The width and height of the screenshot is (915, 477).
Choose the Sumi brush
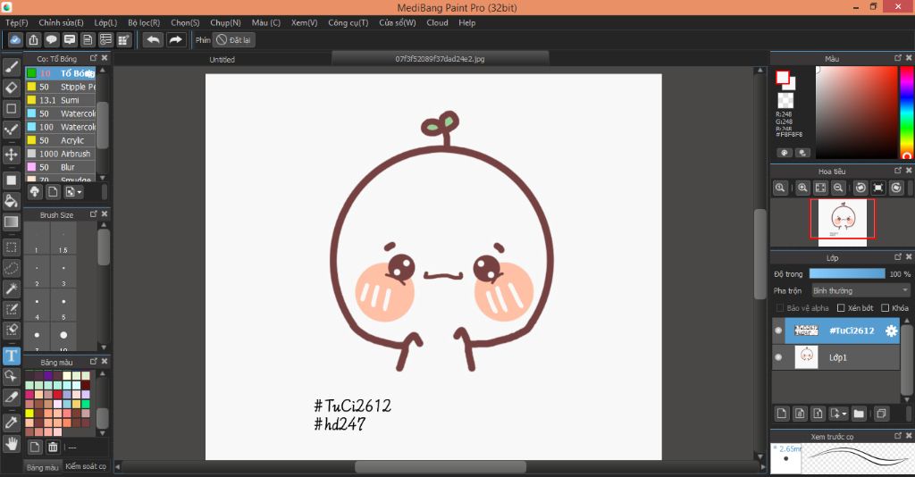pyautogui.click(x=61, y=100)
